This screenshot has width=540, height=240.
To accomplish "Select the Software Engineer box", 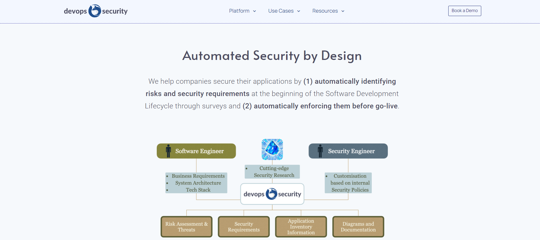I will [x=196, y=151].
